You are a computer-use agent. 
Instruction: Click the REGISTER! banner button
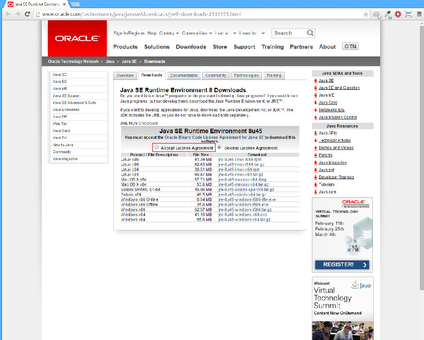[x=342, y=264]
